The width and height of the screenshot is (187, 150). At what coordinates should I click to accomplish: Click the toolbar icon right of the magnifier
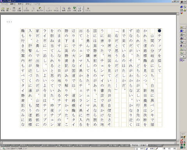(69, 9)
